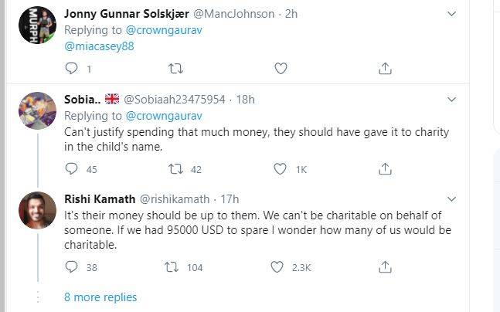This screenshot has height=312, width=500.
Task: Open reply on Sobia's tweet with 45 replies
Action: 71,168
